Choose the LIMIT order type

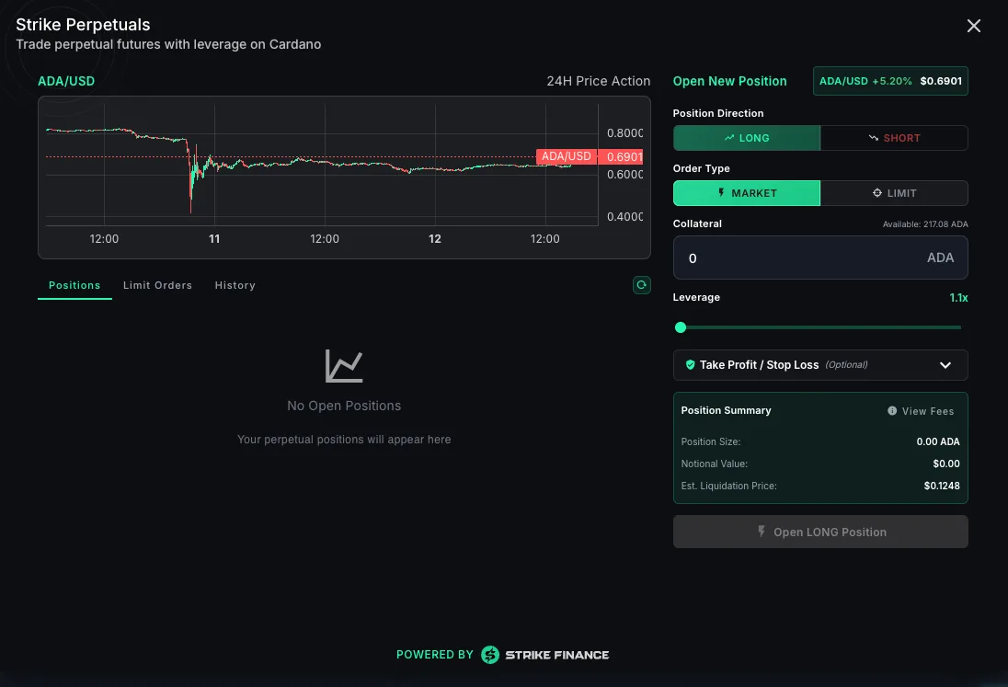[x=894, y=193]
